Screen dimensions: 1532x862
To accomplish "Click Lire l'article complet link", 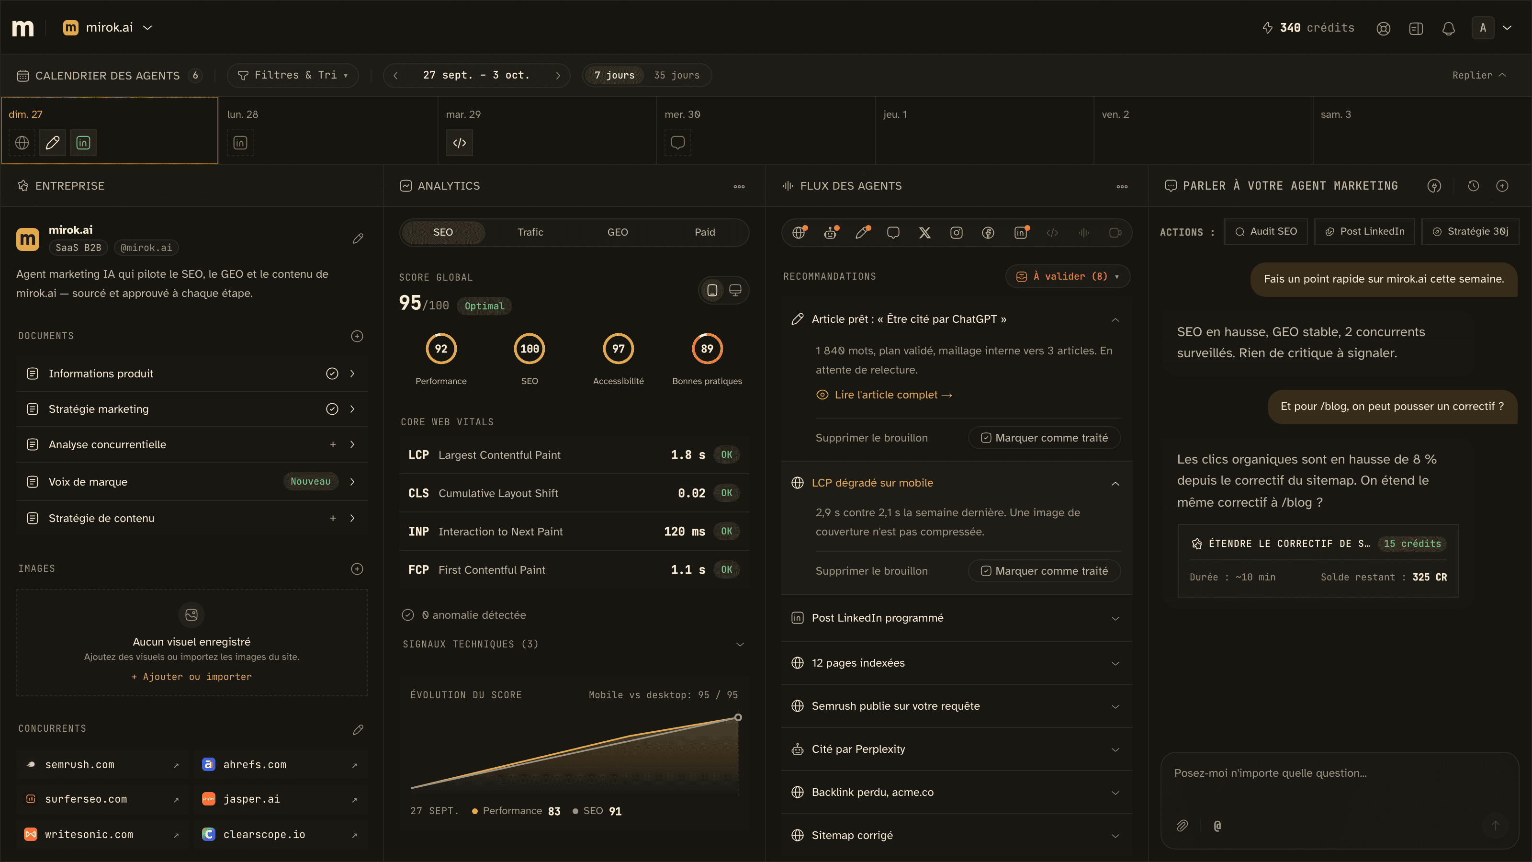I will [884, 395].
